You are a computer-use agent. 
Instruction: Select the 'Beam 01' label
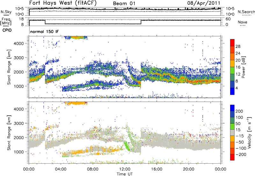tap(124, 3)
